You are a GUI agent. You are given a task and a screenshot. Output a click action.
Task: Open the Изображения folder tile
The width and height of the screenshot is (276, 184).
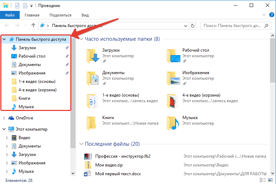[x=191, y=78]
